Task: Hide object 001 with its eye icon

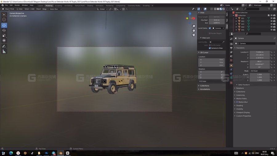Action: 271,18
